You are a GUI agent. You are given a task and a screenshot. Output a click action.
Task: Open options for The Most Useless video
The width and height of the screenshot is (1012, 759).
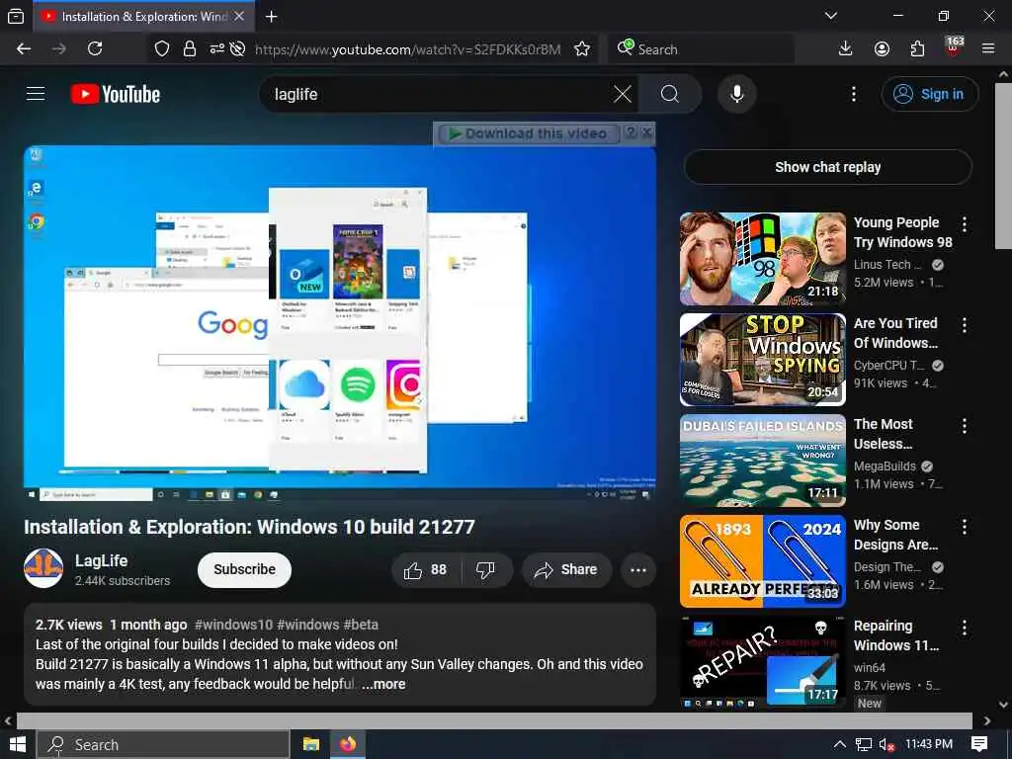[x=965, y=426]
